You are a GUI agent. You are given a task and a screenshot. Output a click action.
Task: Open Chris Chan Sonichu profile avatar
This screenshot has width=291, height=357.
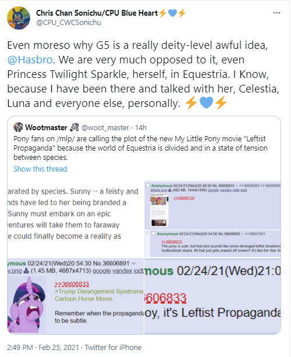(x=19, y=18)
